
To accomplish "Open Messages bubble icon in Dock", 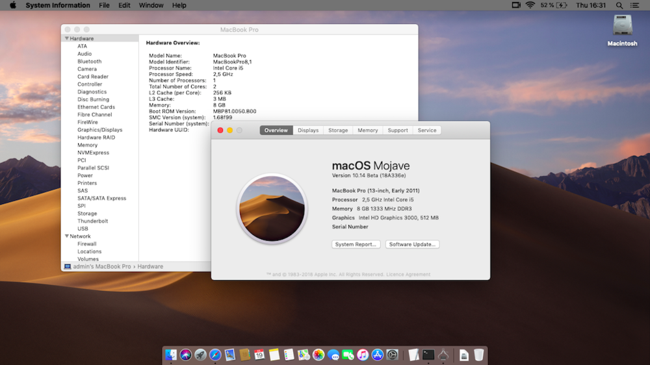I will [x=333, y=355].
